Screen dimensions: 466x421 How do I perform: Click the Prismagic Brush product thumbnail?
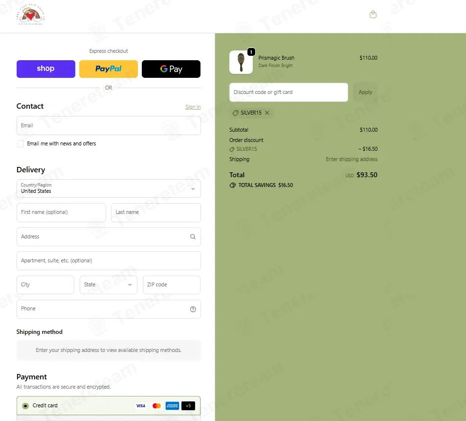241,62
